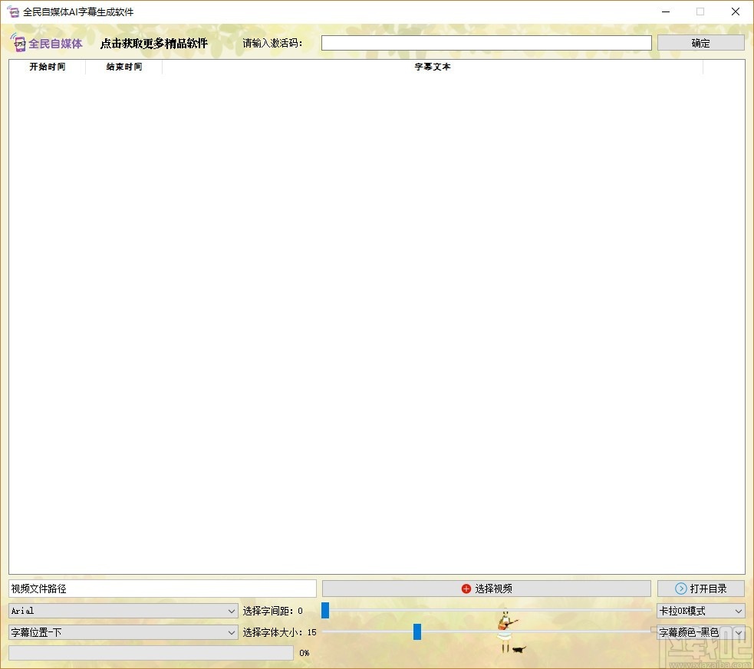Click the 字幕文本 column header
Image resolution: width=754 pixels, height=669 pixels.
point(432,67)
